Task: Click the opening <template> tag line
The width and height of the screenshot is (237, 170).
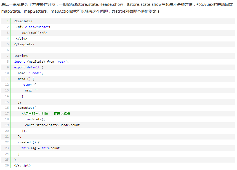Action: pos(23,21)
